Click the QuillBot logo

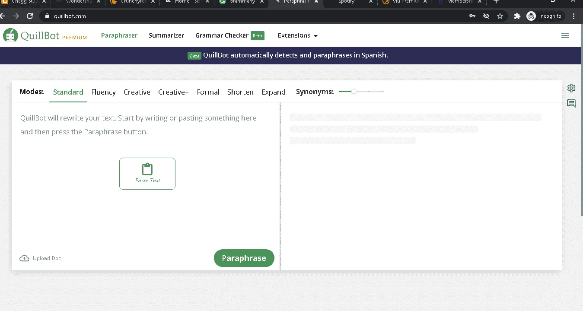(x=31, y=36)
